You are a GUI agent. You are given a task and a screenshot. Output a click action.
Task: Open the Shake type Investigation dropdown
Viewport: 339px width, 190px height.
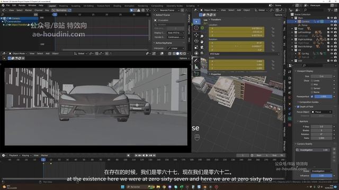click(322, 171)
